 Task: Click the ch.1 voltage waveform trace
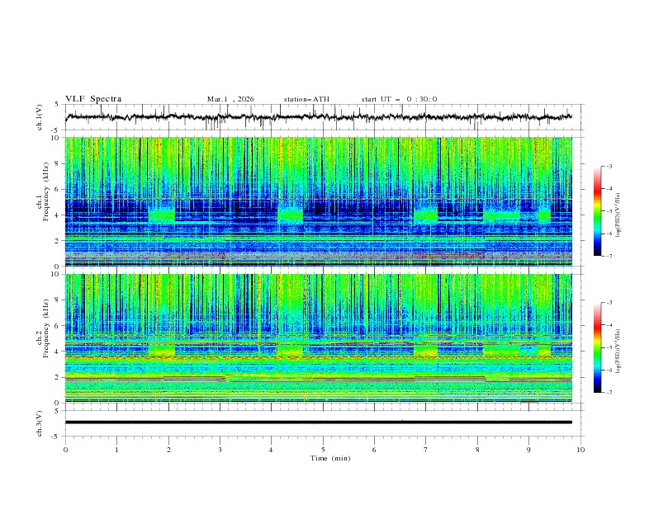(x=319, y=117)
